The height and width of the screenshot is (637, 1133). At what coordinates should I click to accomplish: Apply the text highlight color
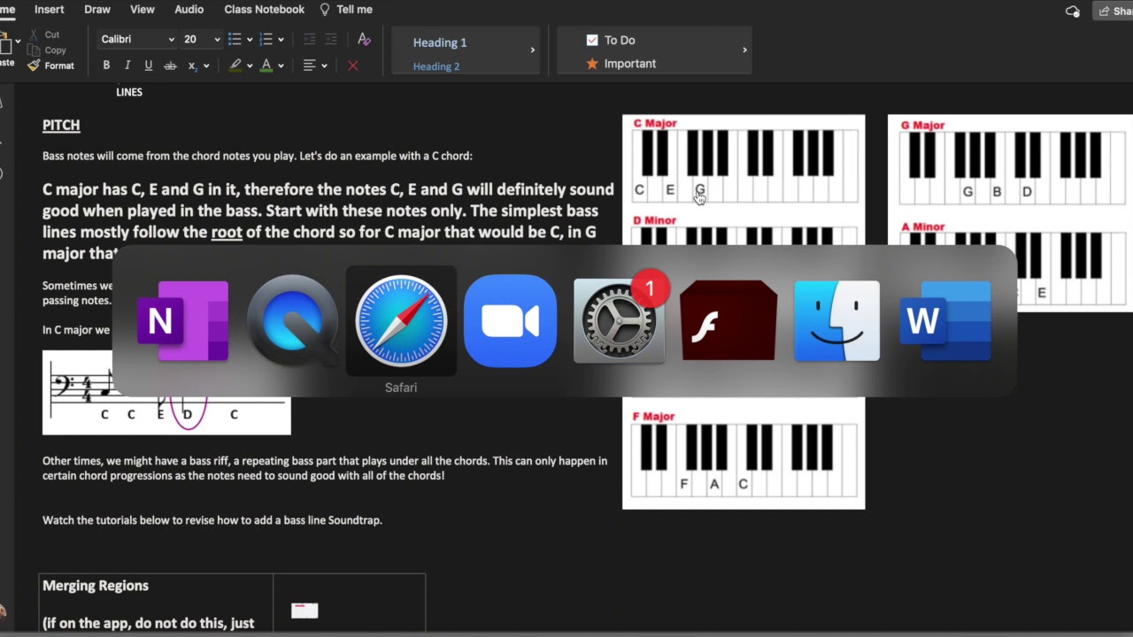point(235,65)
